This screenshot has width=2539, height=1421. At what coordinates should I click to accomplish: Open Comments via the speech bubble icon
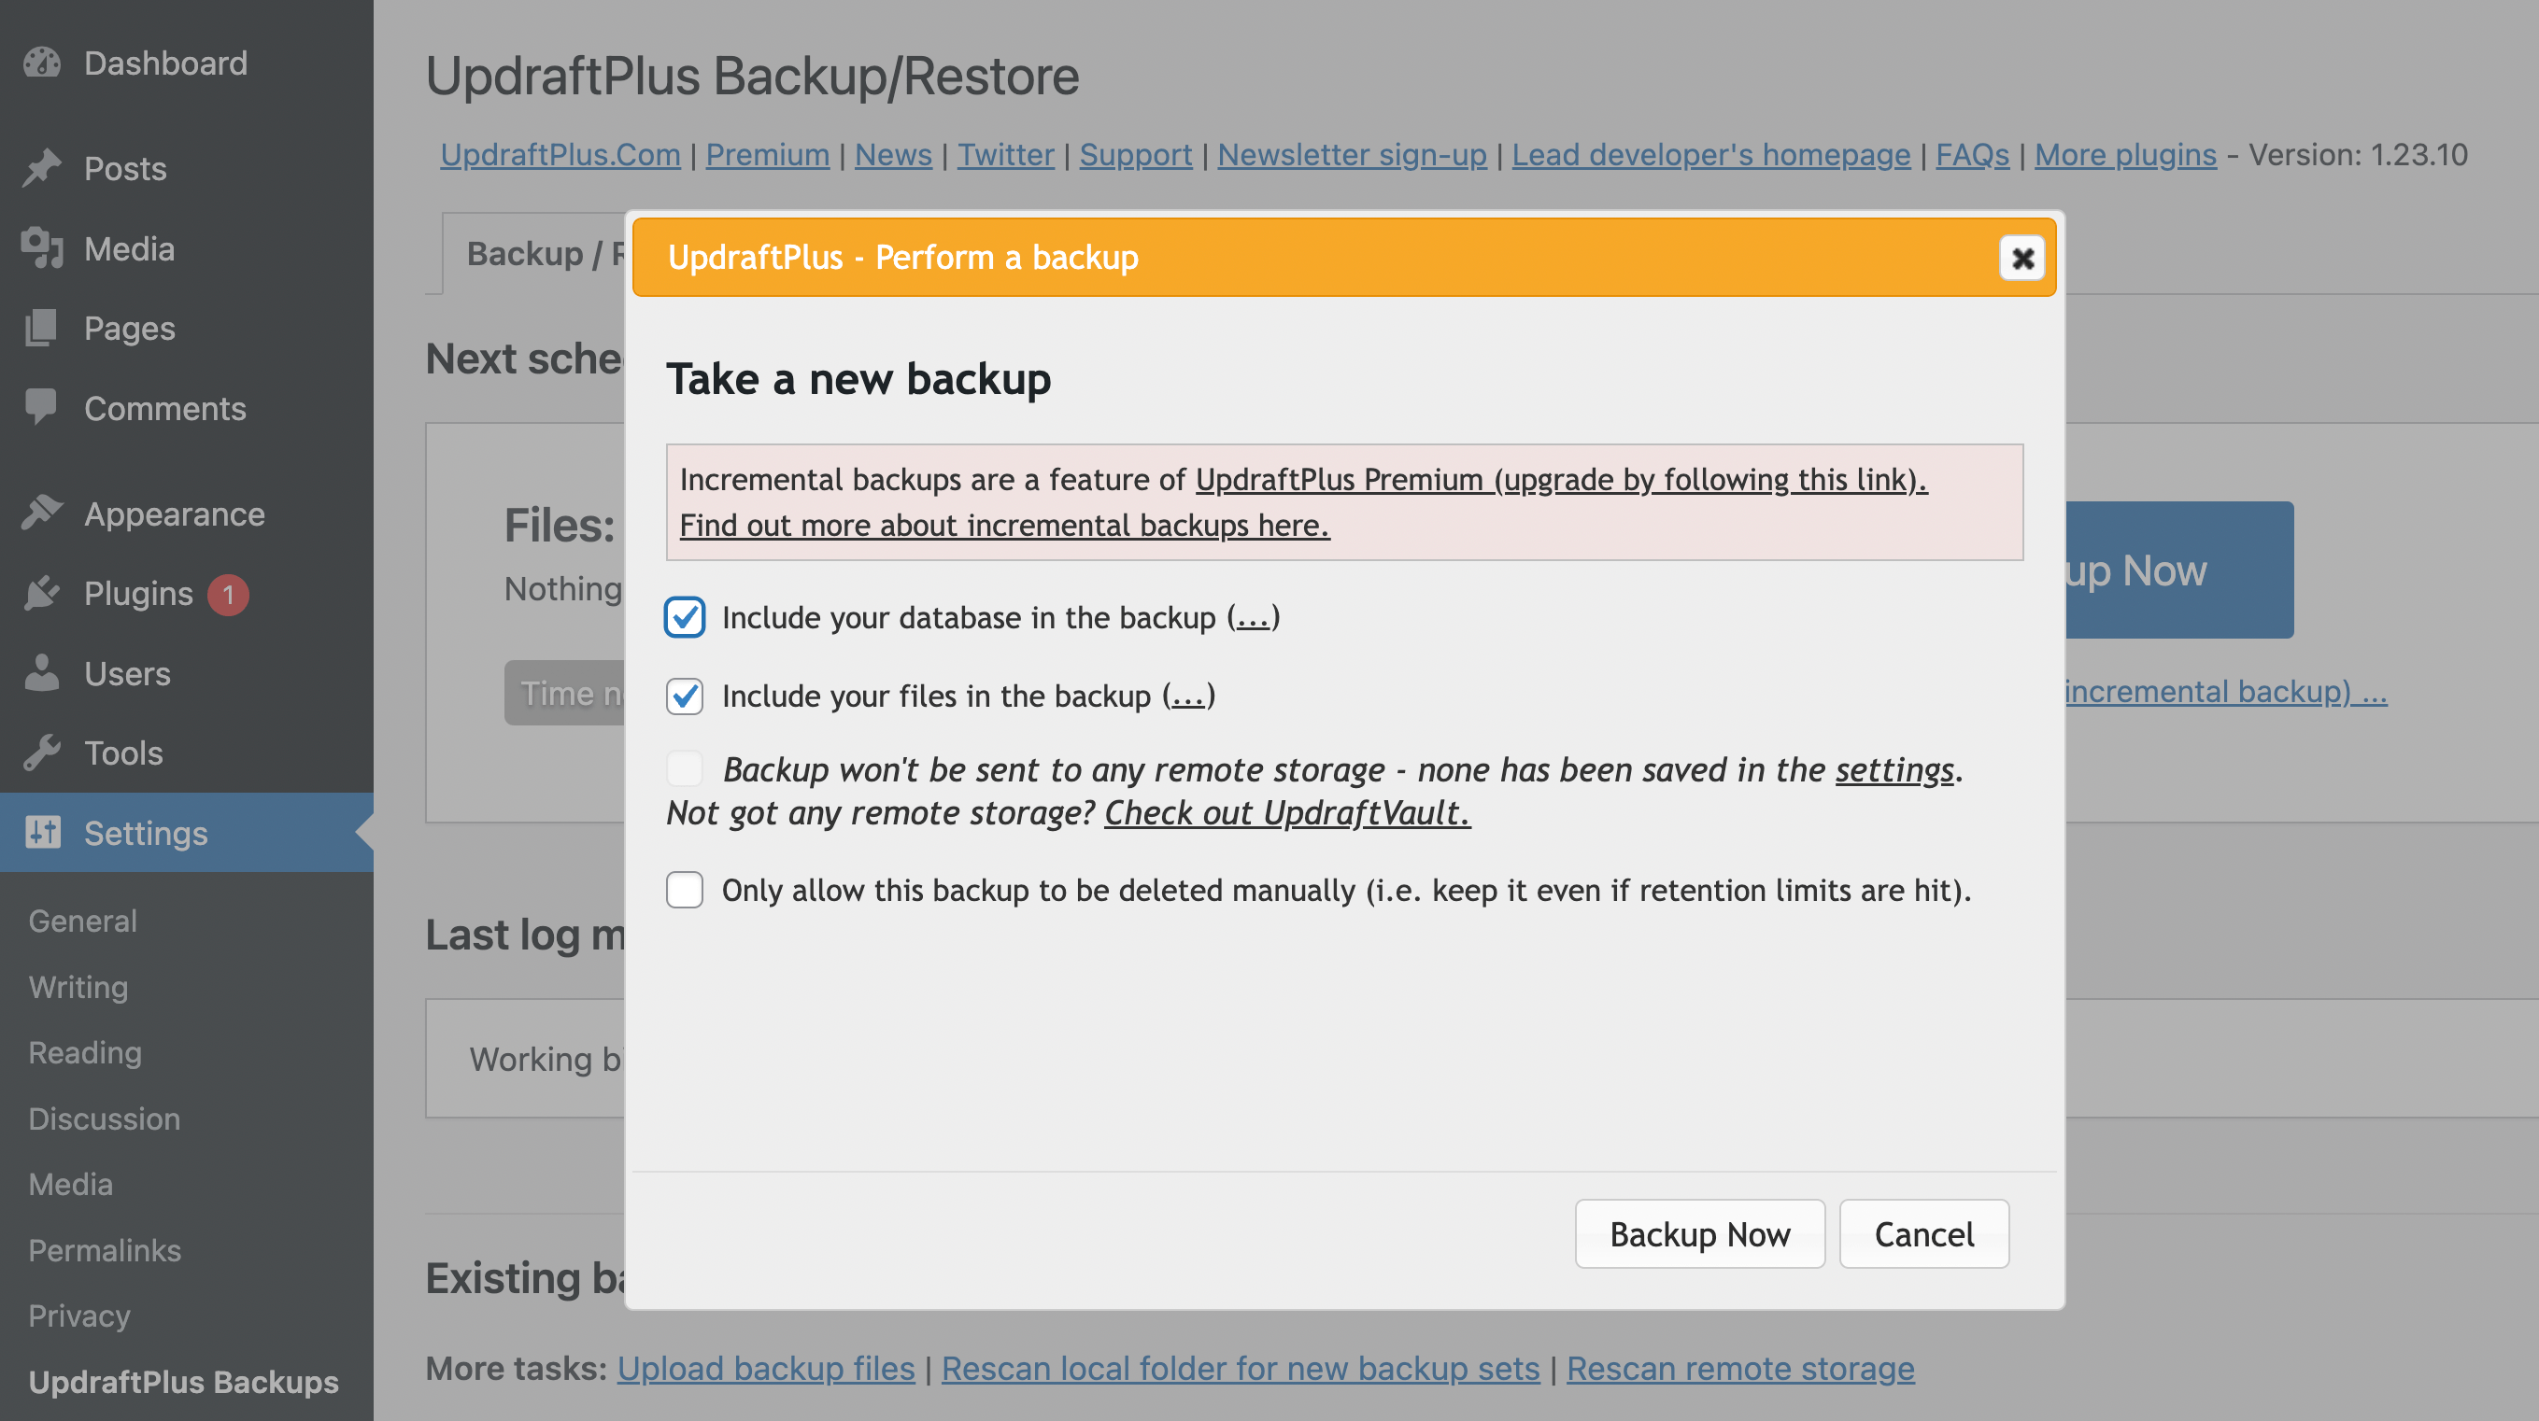tap(42, 408)
